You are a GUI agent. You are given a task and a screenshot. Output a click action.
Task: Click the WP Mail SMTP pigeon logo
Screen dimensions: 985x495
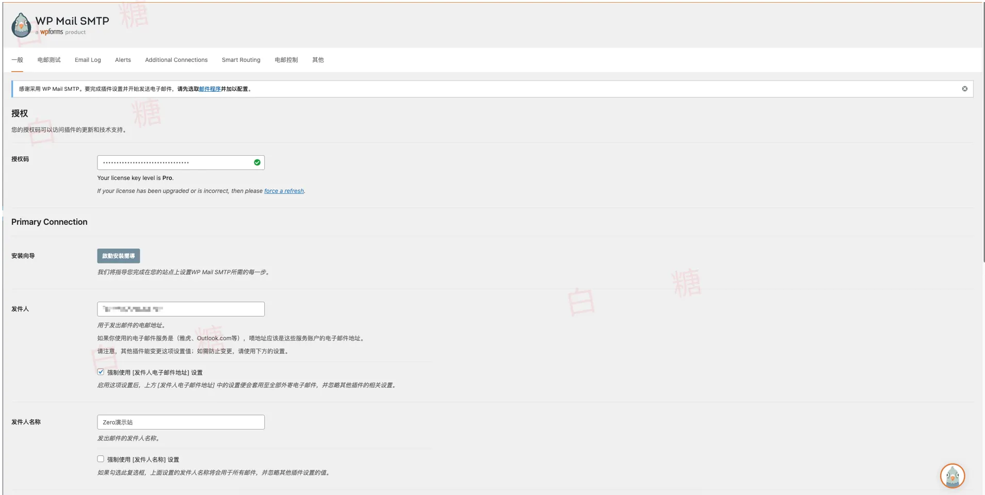point(21,25)
